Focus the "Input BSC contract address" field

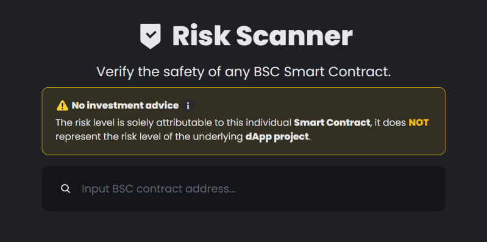click(244, 188)
